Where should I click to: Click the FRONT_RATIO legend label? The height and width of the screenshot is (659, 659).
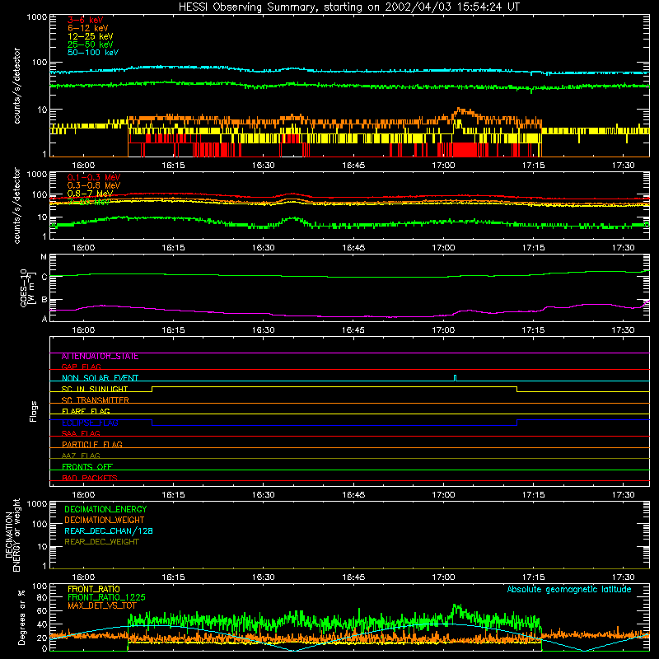point(94,589)
